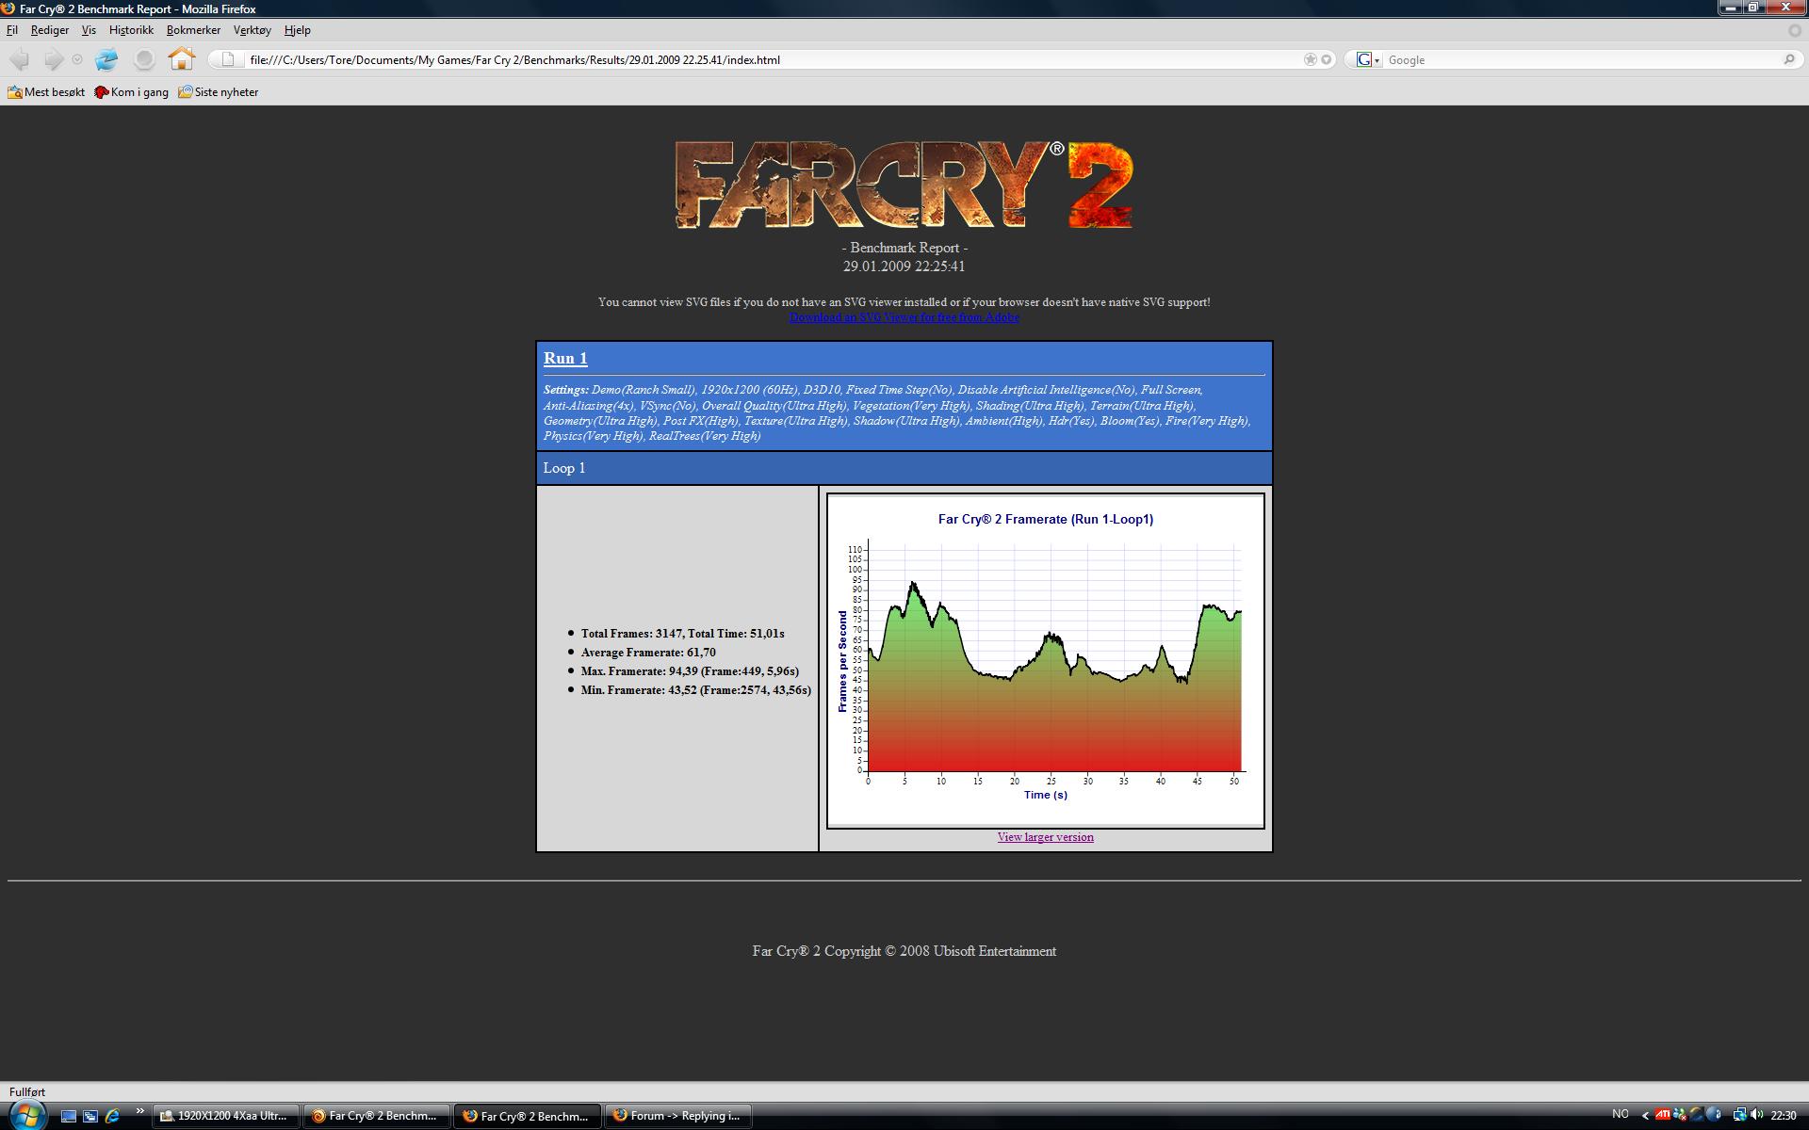Click the framerate graph image

pos(1045,661)
